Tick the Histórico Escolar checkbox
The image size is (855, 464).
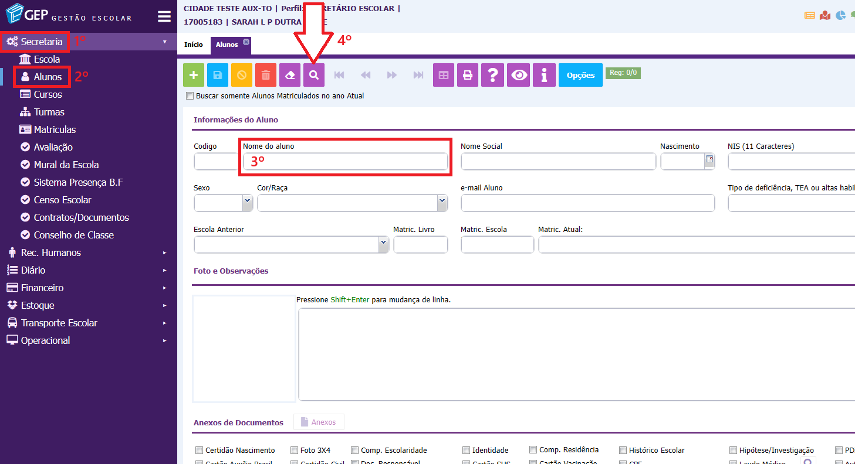pos(623,451)
